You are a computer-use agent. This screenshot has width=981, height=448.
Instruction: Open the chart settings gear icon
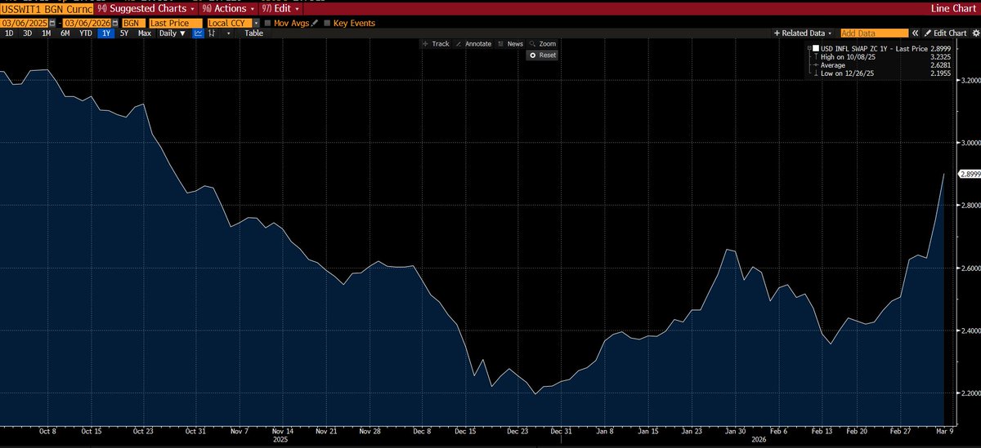(974, 33)
